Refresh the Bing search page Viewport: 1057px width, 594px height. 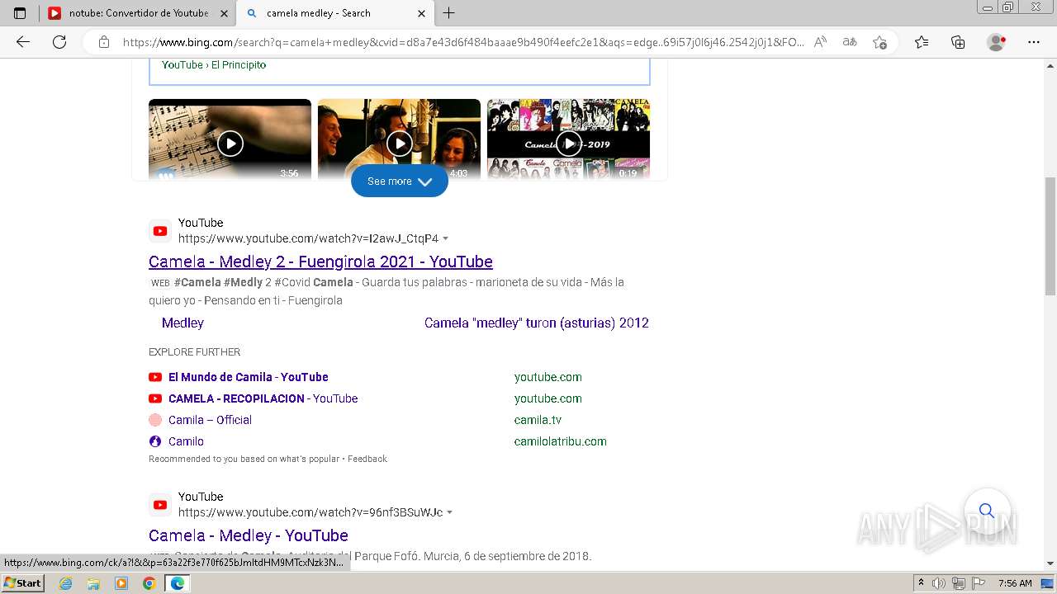[59, 42]
